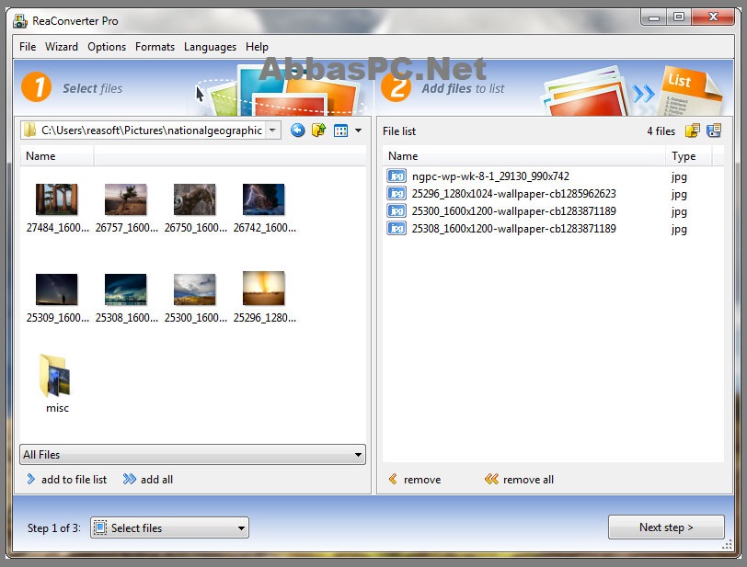747x567 pixels.
Task: Click the add folder icon in File list header
Action: click(692, 130)
